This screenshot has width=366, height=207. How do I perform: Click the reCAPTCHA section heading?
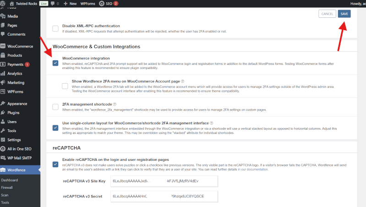pos(66,148)
